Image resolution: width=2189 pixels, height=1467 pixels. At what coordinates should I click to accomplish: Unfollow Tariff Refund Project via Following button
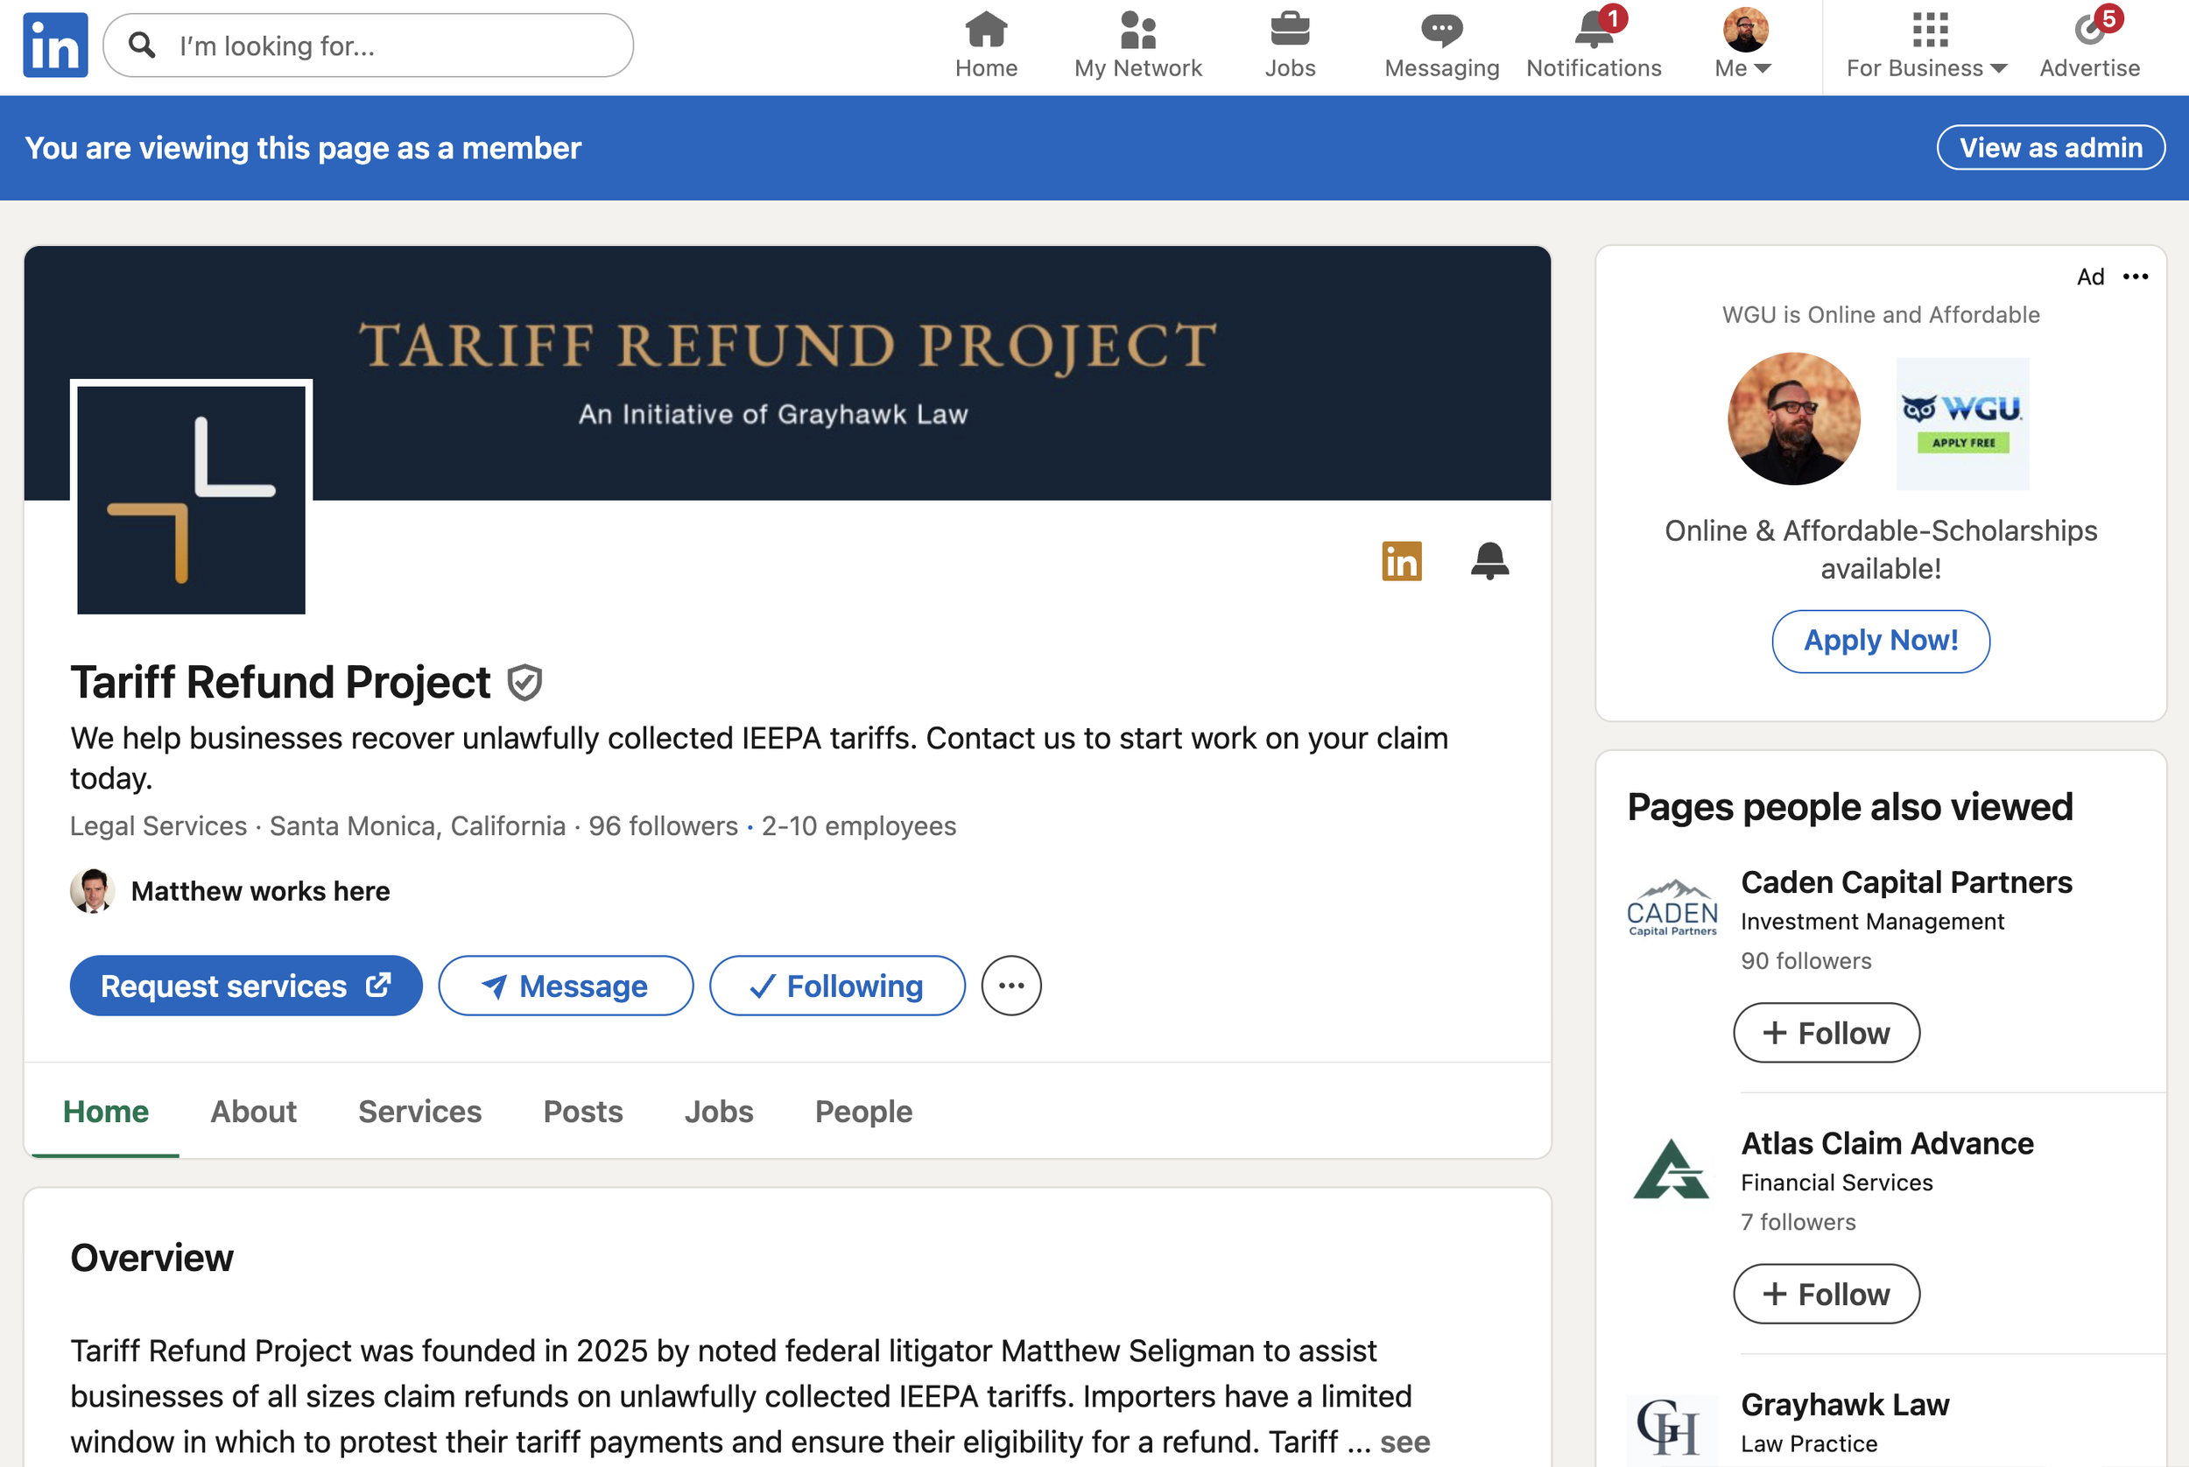(837, 986)
